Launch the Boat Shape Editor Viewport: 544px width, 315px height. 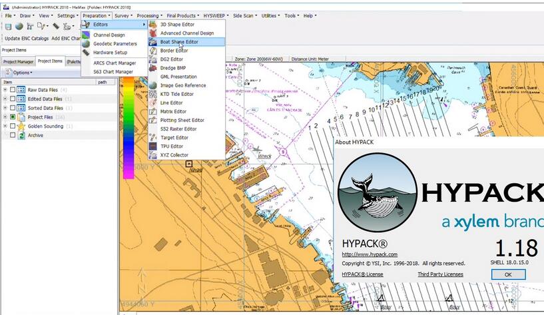point(187,42)
